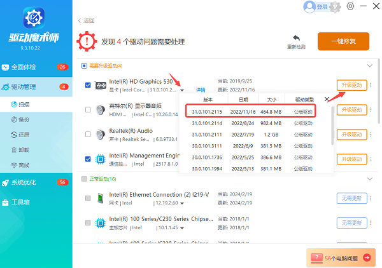Go back with the 返回 link
382x268 pixels.
(x=86, y=21)
